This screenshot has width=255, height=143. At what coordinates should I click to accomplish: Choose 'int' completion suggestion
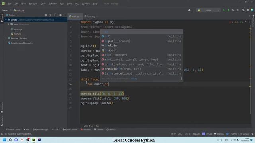[x=141, y=36]
